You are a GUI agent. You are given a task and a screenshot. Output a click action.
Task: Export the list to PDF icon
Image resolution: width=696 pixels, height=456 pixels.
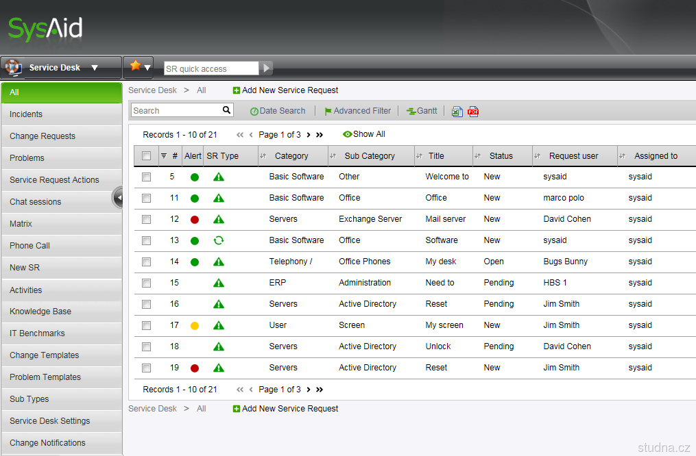coord(473,112)
